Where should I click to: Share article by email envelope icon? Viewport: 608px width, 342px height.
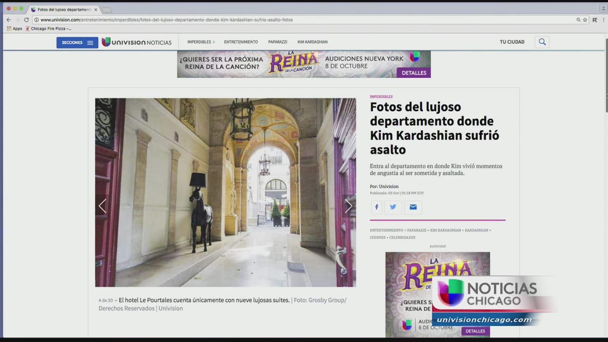(x=413, y=207)
